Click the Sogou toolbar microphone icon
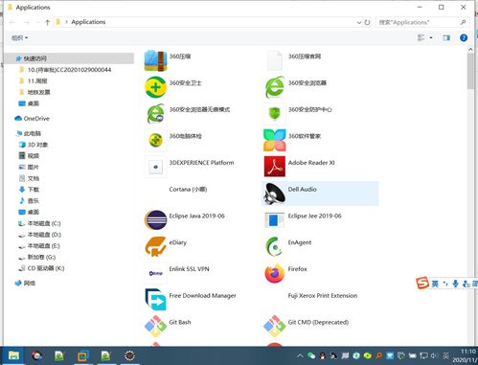 (455, 284)
